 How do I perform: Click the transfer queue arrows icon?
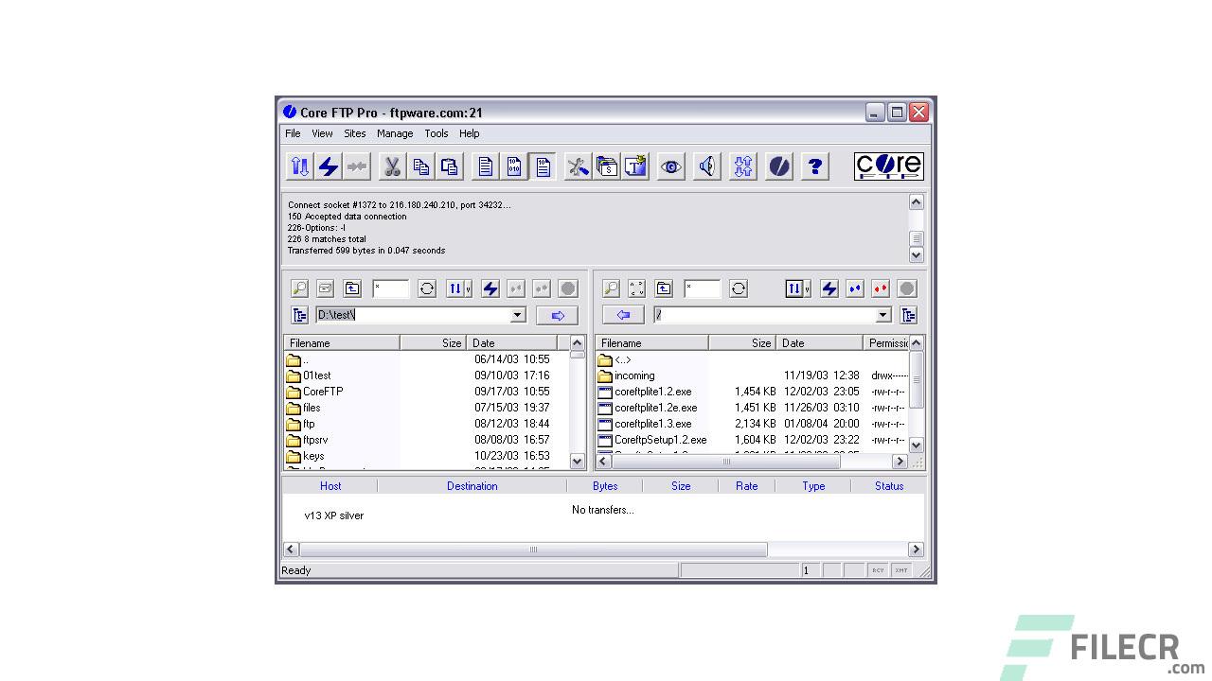(x=743, y=167)
